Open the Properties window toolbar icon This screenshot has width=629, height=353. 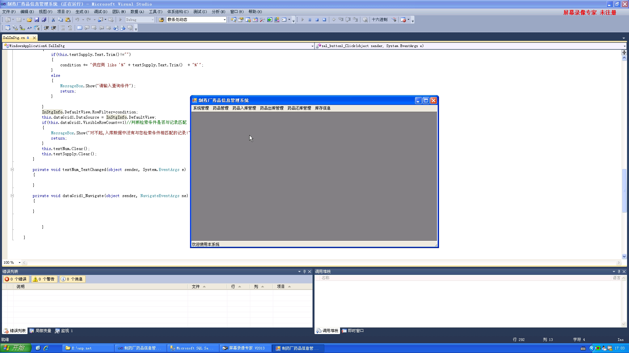click(240, 20)
